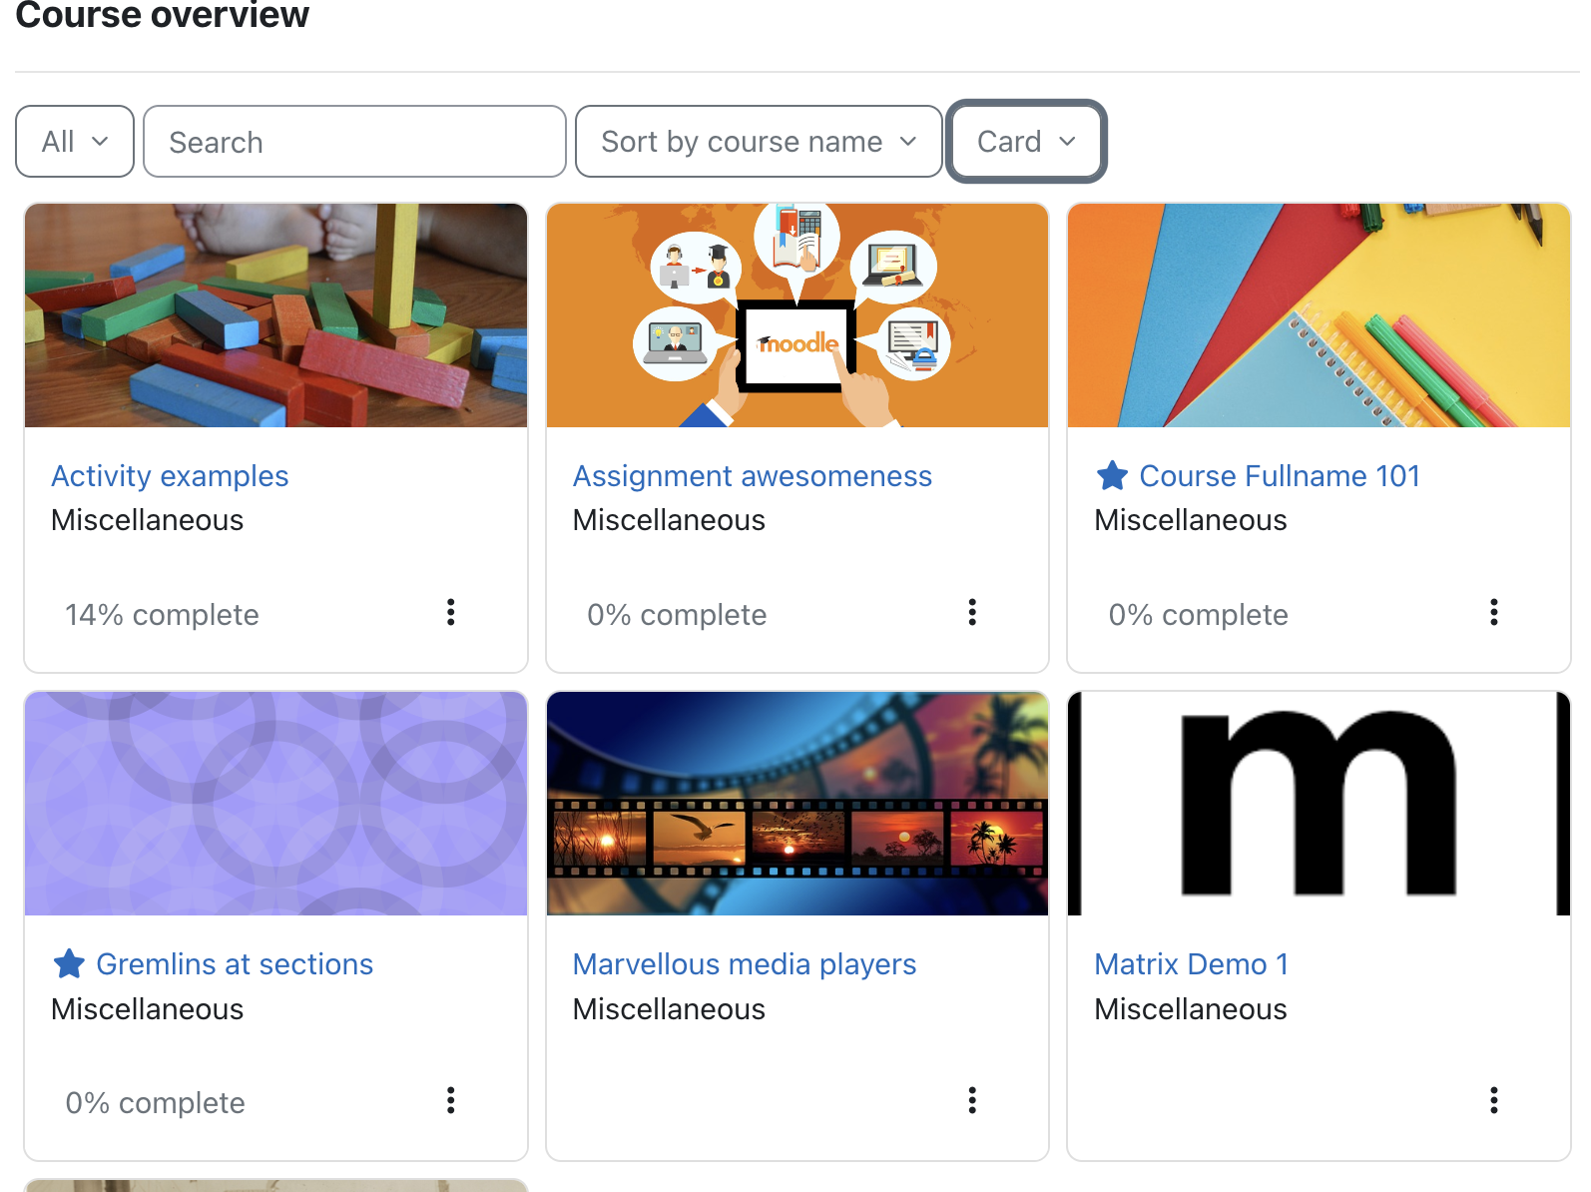
Task: Open actions menu for Marvellous media players card
Action: pos(972,1100)
